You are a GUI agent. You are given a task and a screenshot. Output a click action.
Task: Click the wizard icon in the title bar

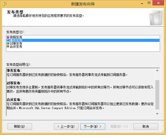tap(4, 4)
